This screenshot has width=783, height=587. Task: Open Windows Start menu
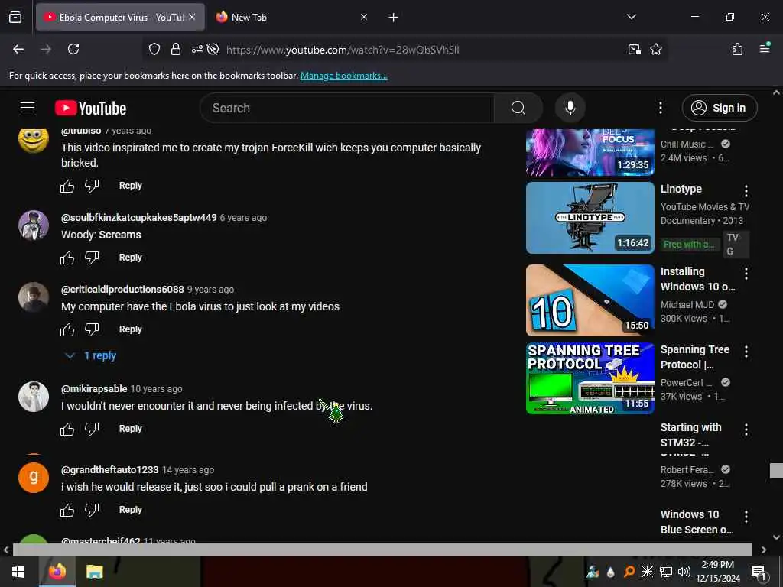tap(18, 572)
